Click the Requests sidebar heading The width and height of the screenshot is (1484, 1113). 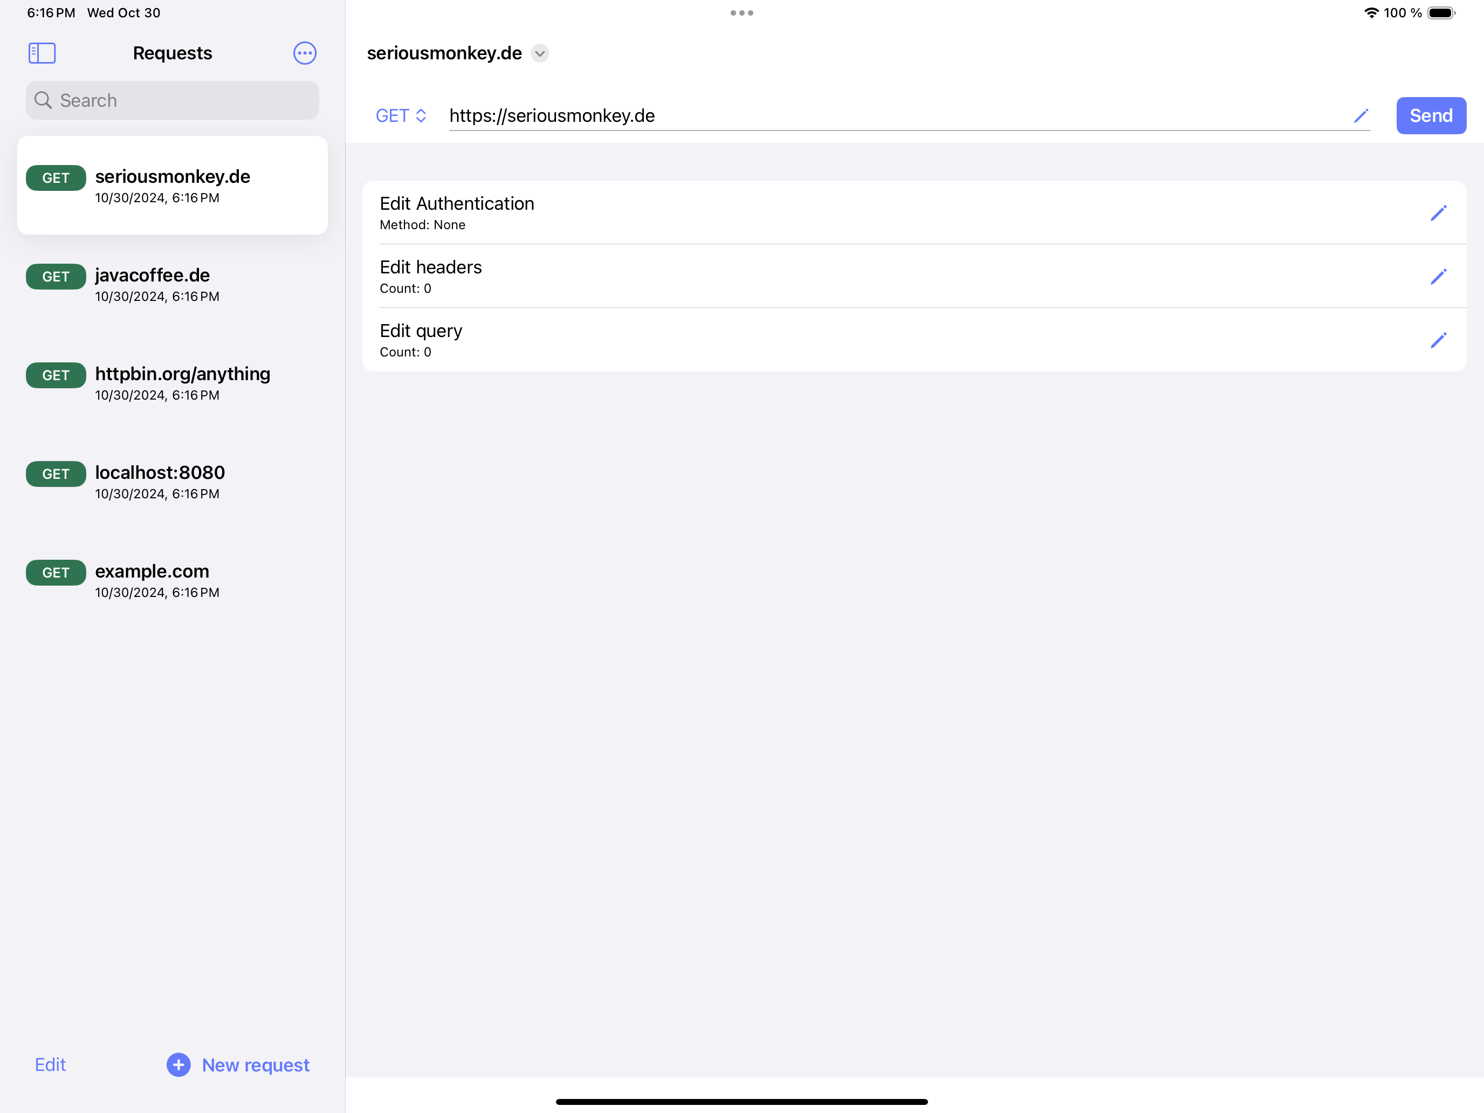[173, 53]
